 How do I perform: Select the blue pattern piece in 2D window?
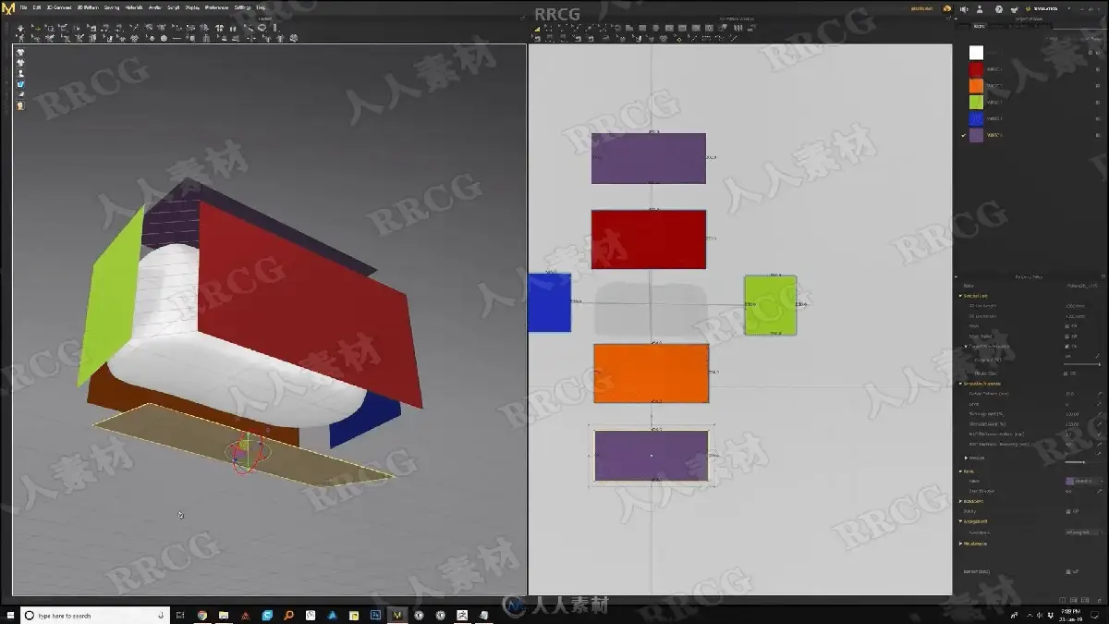coord(549,302)
